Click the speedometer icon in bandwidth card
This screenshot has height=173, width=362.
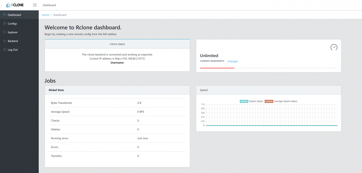[334, 47]
